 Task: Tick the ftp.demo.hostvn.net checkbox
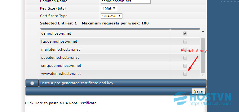[185, 41]
